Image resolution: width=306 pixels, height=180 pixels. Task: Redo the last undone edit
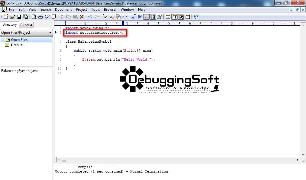(x=97, y=17)
